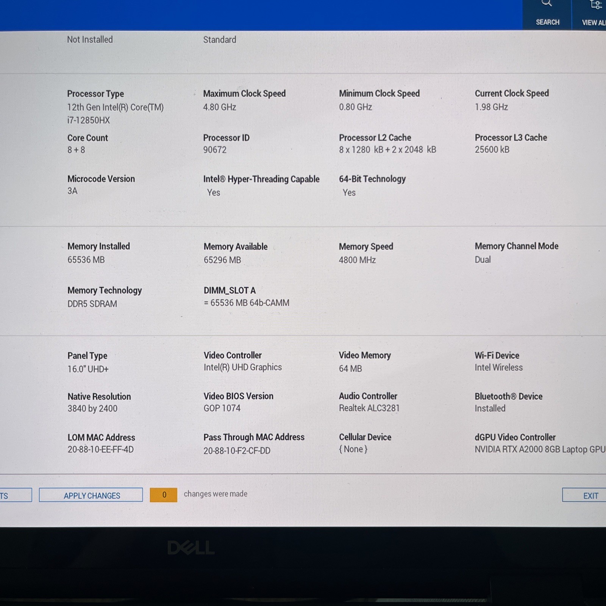Click the dGPU Video Controller label
This screenshot has height=606, width=606.
click(515, 437)
